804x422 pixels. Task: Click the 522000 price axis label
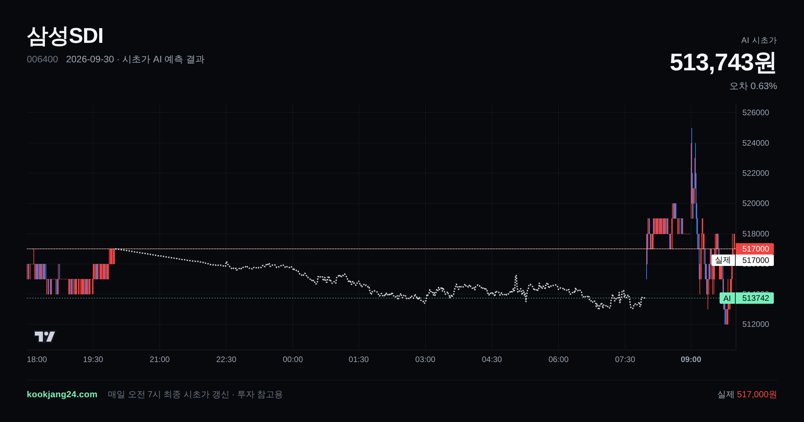755,173
